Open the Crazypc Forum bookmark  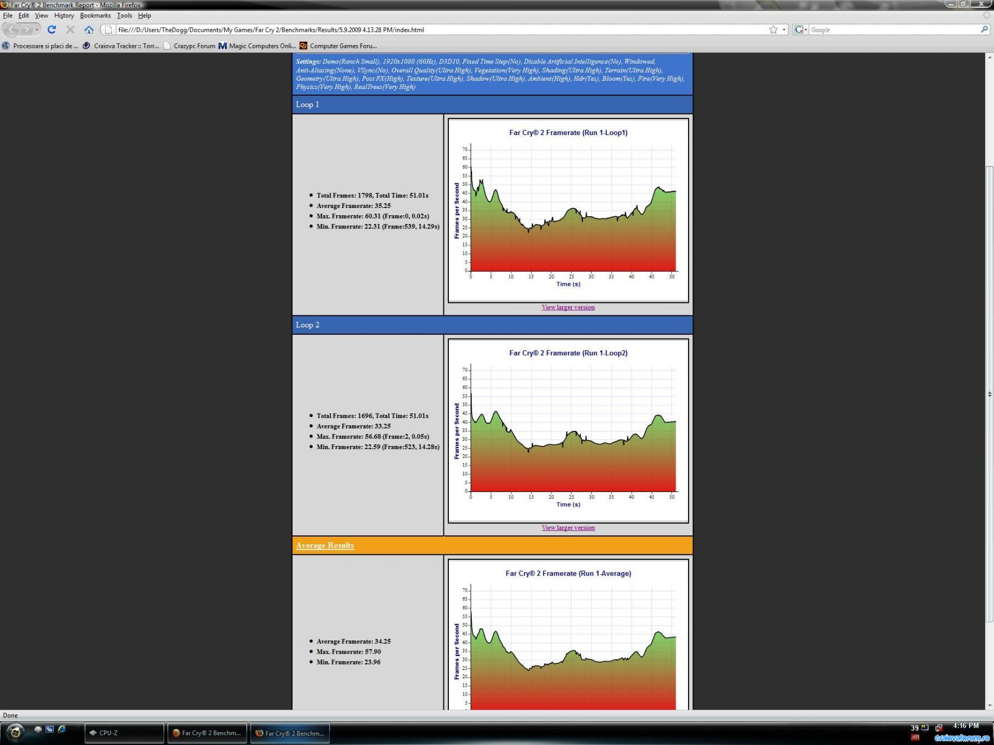189,46
